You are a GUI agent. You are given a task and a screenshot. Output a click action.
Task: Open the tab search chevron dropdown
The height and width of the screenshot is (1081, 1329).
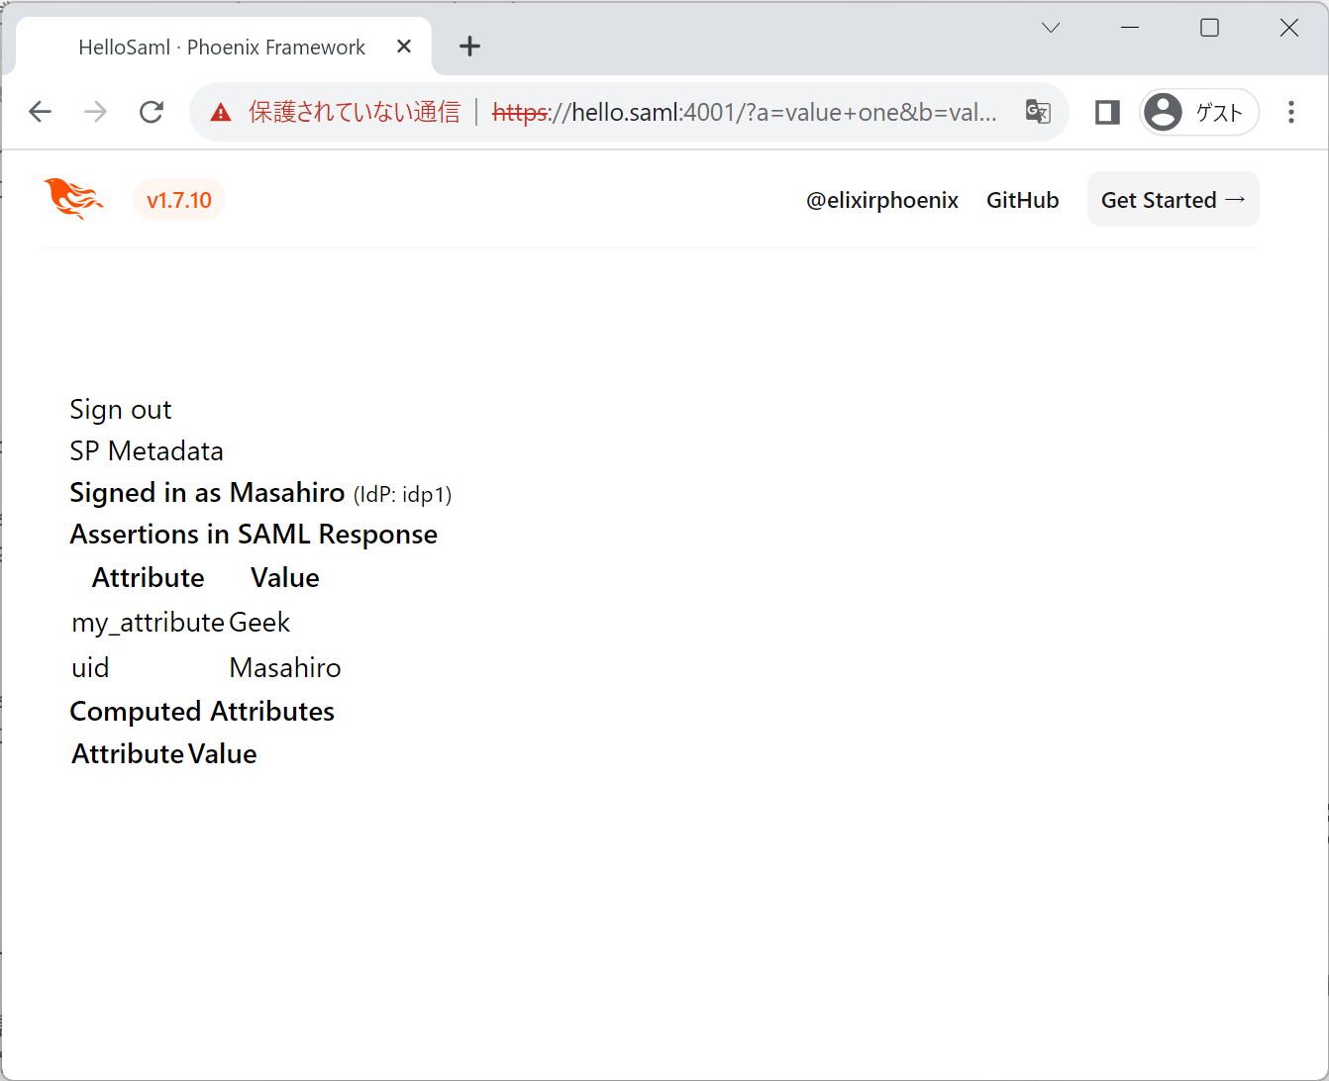[x=1051, y=28]
